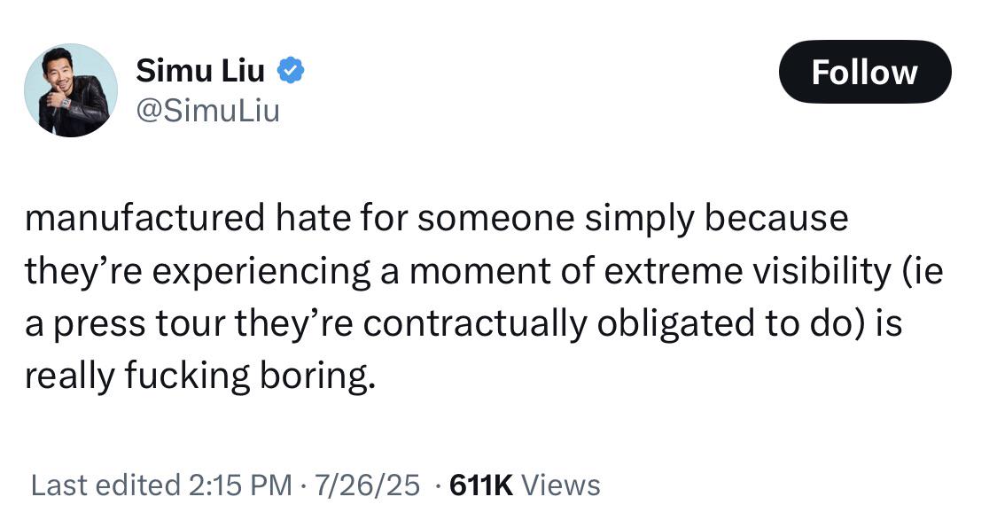The image size is (997, 520).
Task: Open Simu Liu's profile picture
Action: tap(71, 90)
